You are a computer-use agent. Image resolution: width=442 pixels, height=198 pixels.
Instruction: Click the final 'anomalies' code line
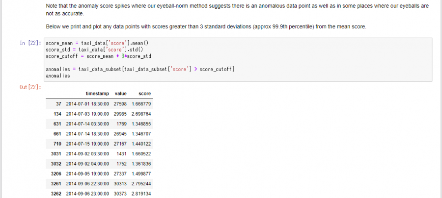(x=58, y=75)
